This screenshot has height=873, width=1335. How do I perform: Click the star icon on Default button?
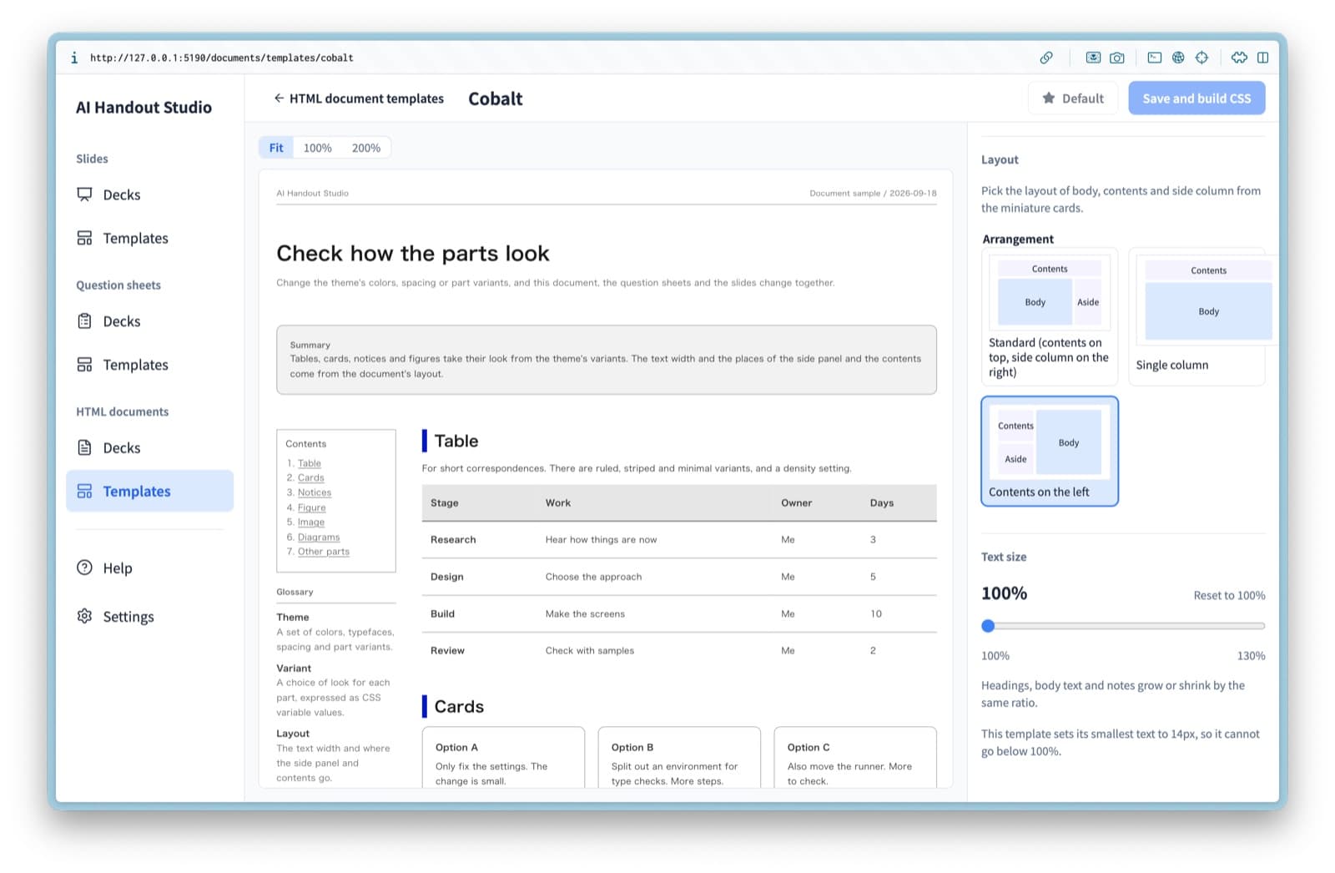1049,98
